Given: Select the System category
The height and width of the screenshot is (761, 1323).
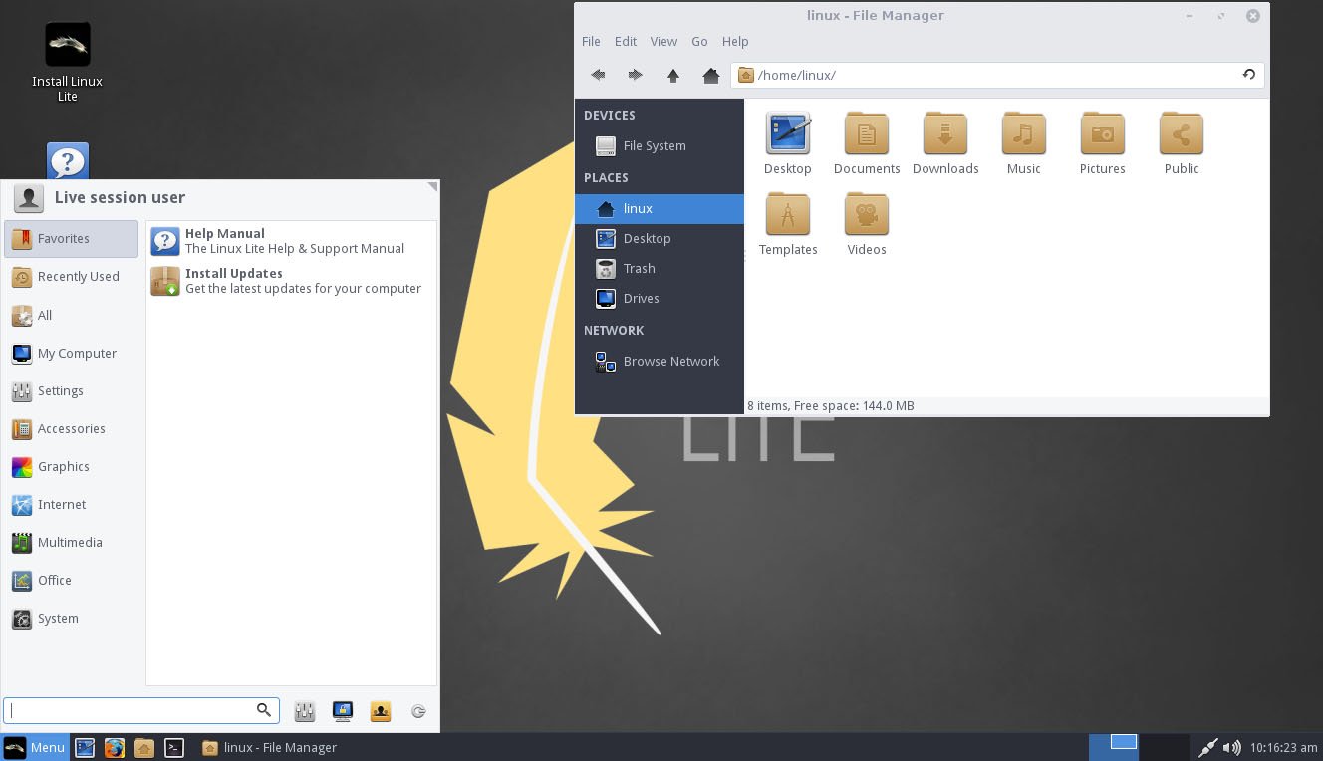Looking at the screenshot, I should tap(72, 618).
